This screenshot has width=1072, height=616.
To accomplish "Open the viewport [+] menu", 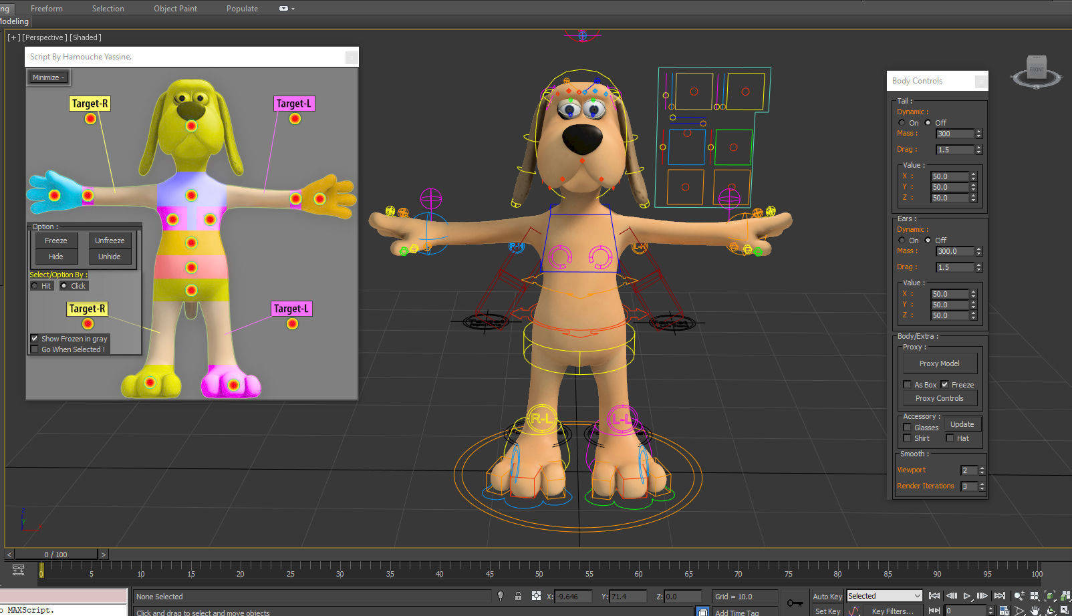I will tap(13, 37).
